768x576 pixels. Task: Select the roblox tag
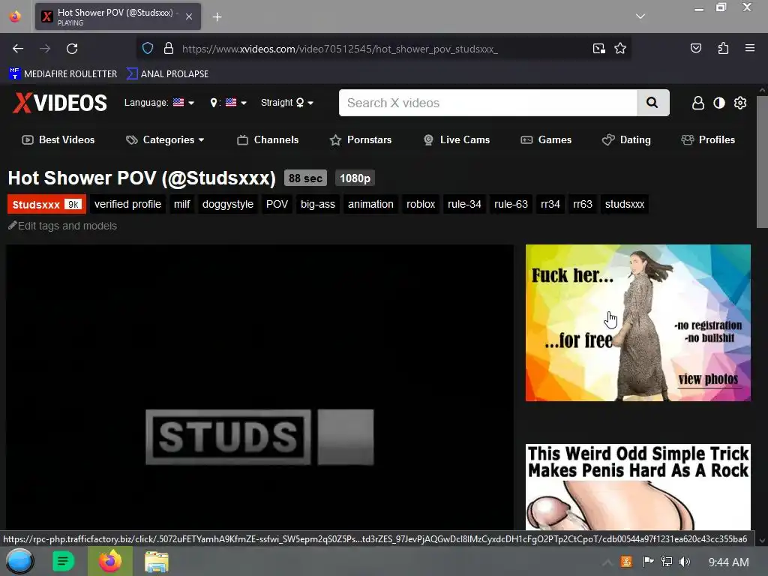(420, 204)
